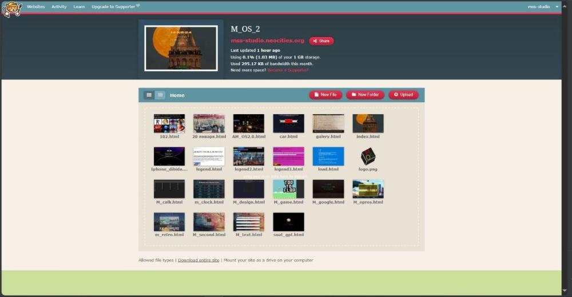The width and height of the screenshot is (572, 297).
Task: Click the site preview screenshot thumbnail
Action: [x=181, y=49]
